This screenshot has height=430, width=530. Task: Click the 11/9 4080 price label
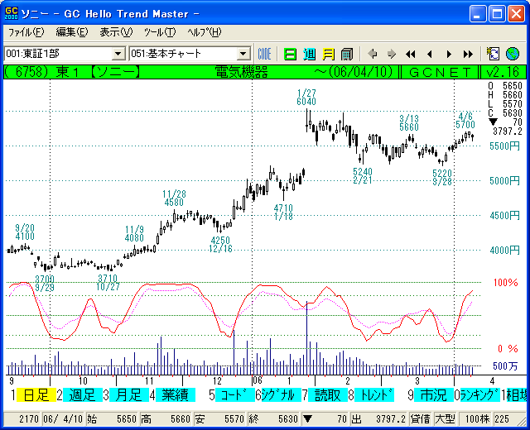click(x=134, y=234)
